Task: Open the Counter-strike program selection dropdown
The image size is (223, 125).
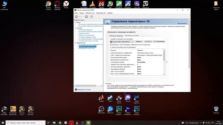Action: [x=122, y=42]
